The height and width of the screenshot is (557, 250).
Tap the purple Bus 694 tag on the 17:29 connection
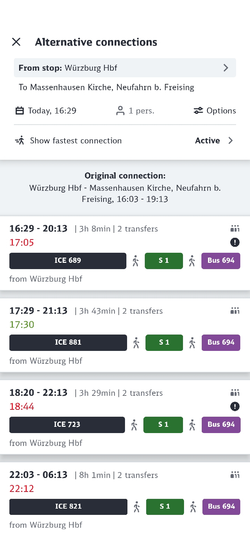[221, 343]
